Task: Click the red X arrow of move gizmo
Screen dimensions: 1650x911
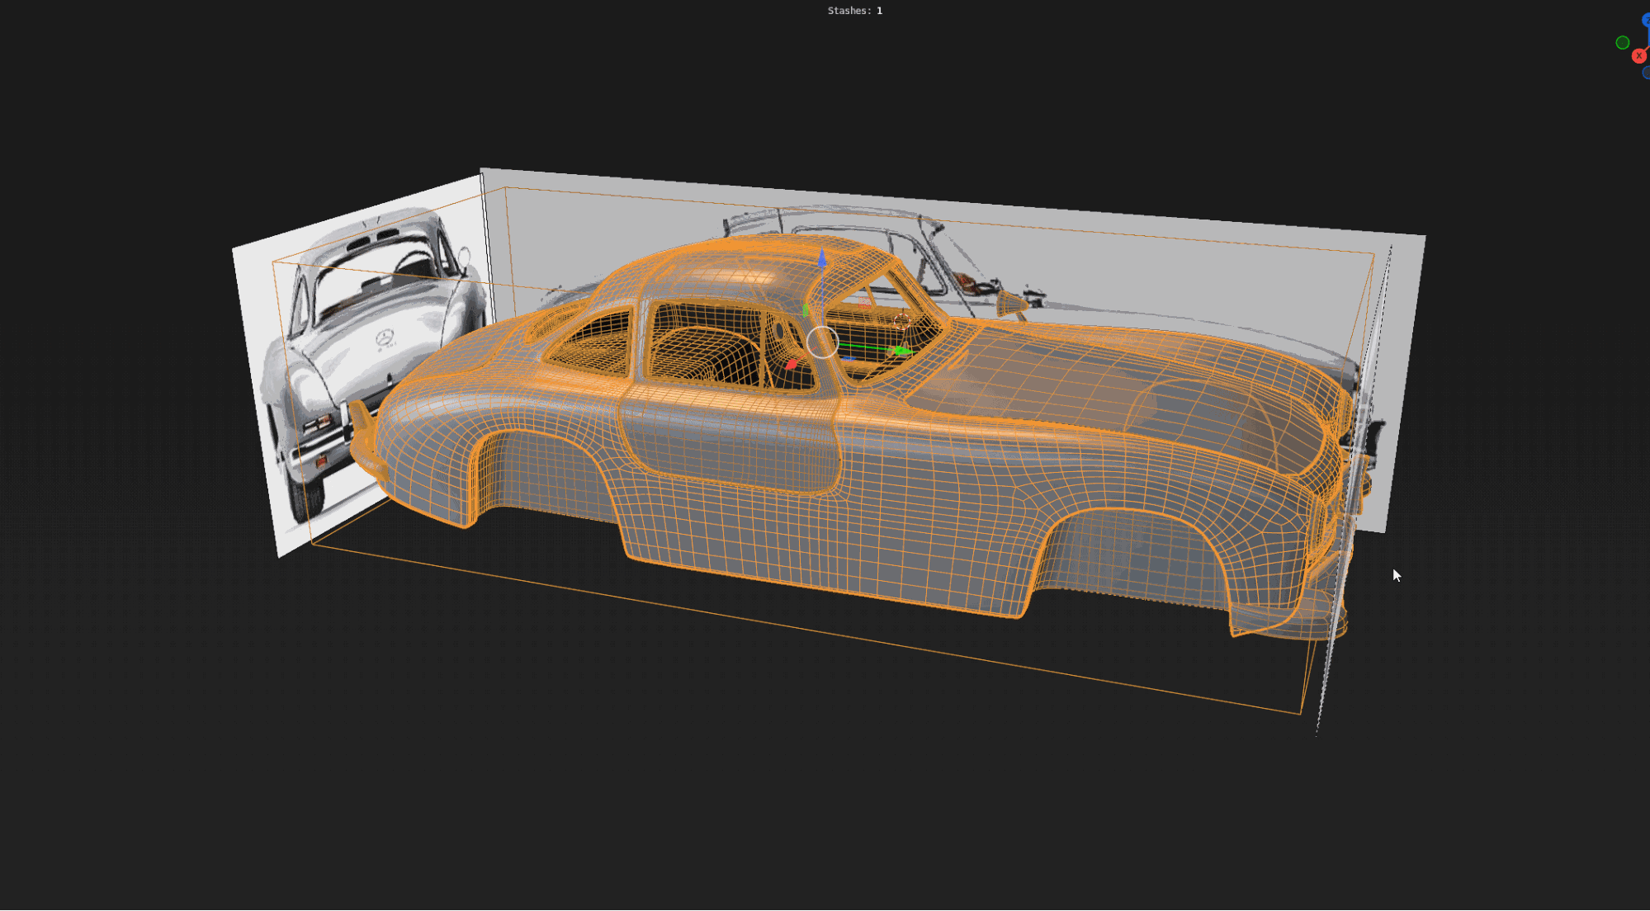Action: point(792,364)
